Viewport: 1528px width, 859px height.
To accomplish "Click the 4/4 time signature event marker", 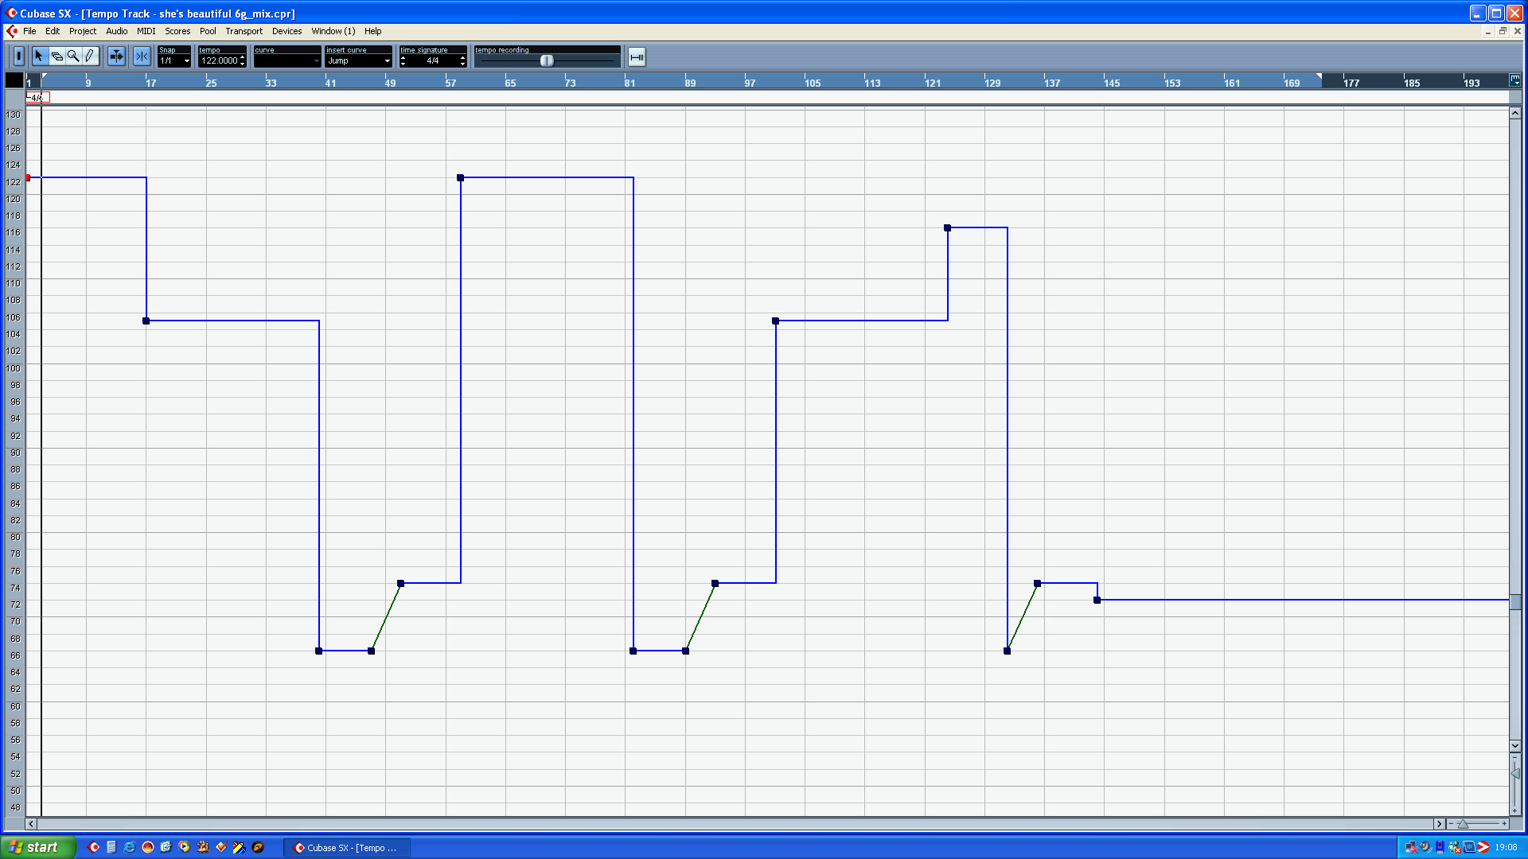I will [37, 97].
